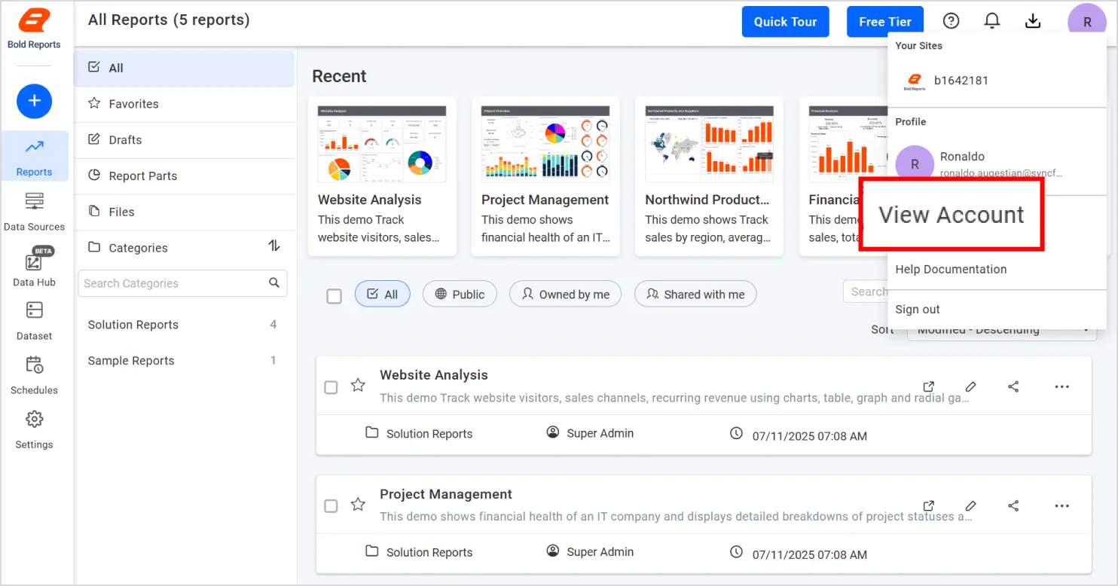Image resolution: width=1118 pixels, height=586 pixels.
Task: Open Schedules in the sidebar
Action: (x=34, y=376)
